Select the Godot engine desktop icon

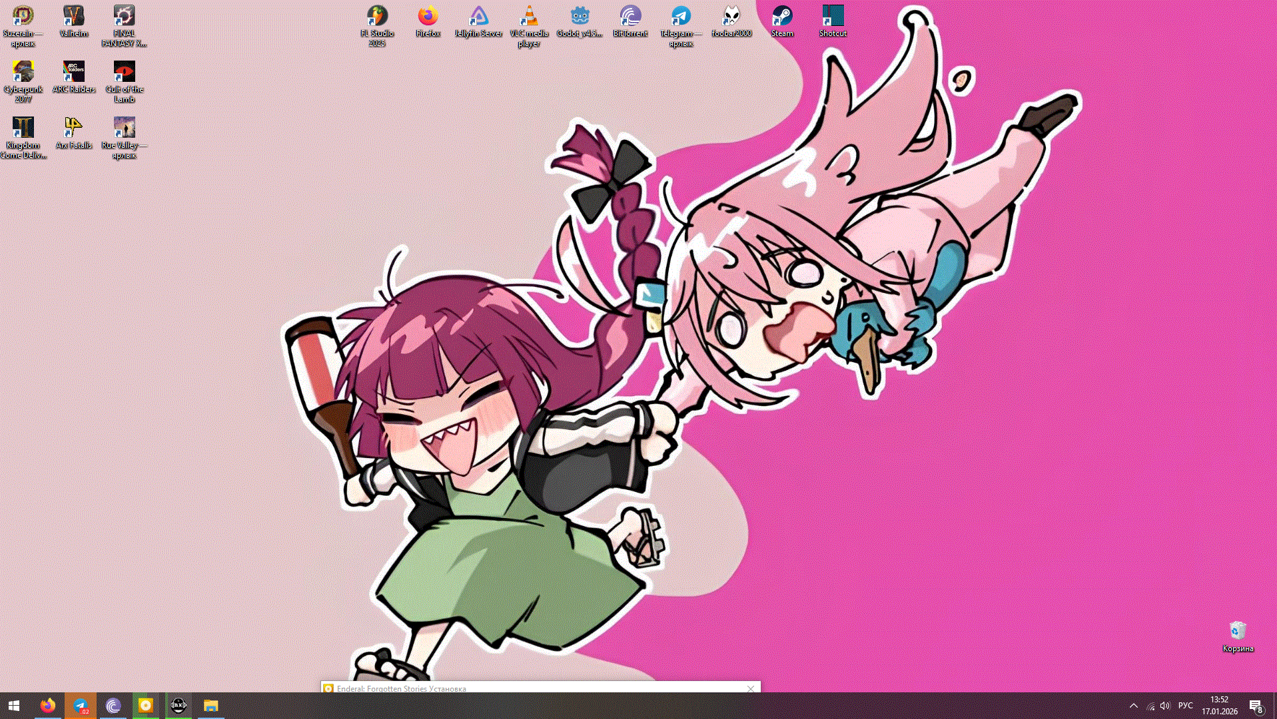pos(580,21)
